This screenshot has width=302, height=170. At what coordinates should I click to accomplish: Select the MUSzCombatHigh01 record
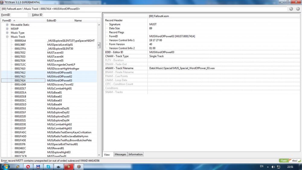click(59, 88)
